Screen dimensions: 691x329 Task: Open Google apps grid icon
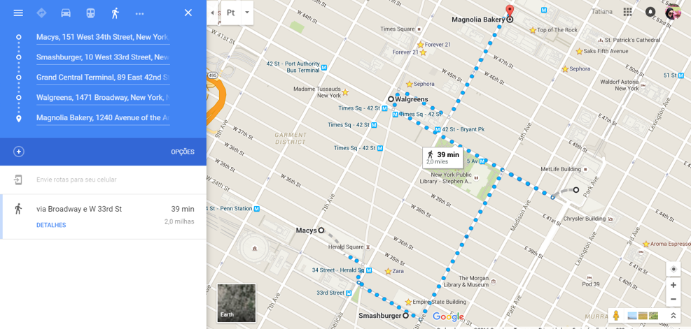pos(627,12)
